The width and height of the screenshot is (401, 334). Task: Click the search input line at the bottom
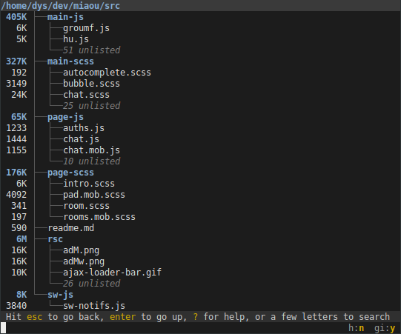click(174, 328)
